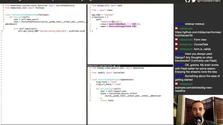Viewport: 223px width, 125px height.
Task: Click "tasks = CourseTask.objects.filter(" line
Action: (x=119, y=93)
